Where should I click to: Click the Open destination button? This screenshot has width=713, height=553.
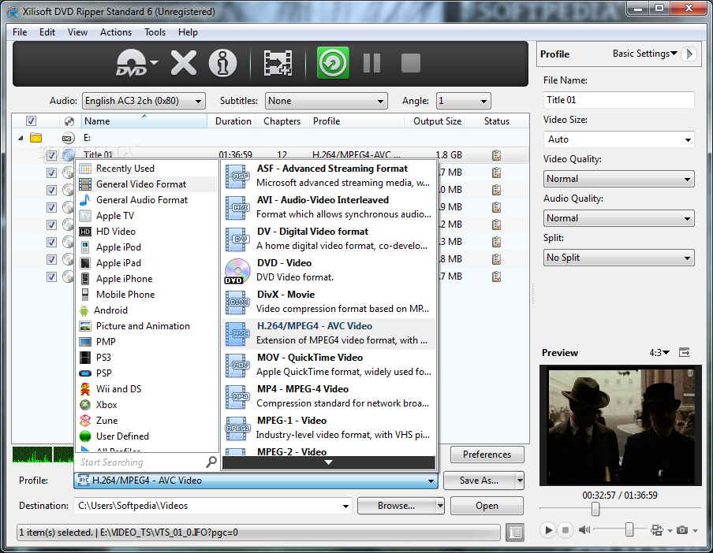point(487,506)
